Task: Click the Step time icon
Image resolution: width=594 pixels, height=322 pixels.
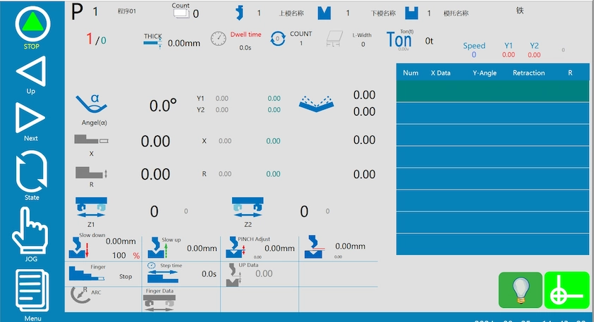Action: click(x=162, y=273)
